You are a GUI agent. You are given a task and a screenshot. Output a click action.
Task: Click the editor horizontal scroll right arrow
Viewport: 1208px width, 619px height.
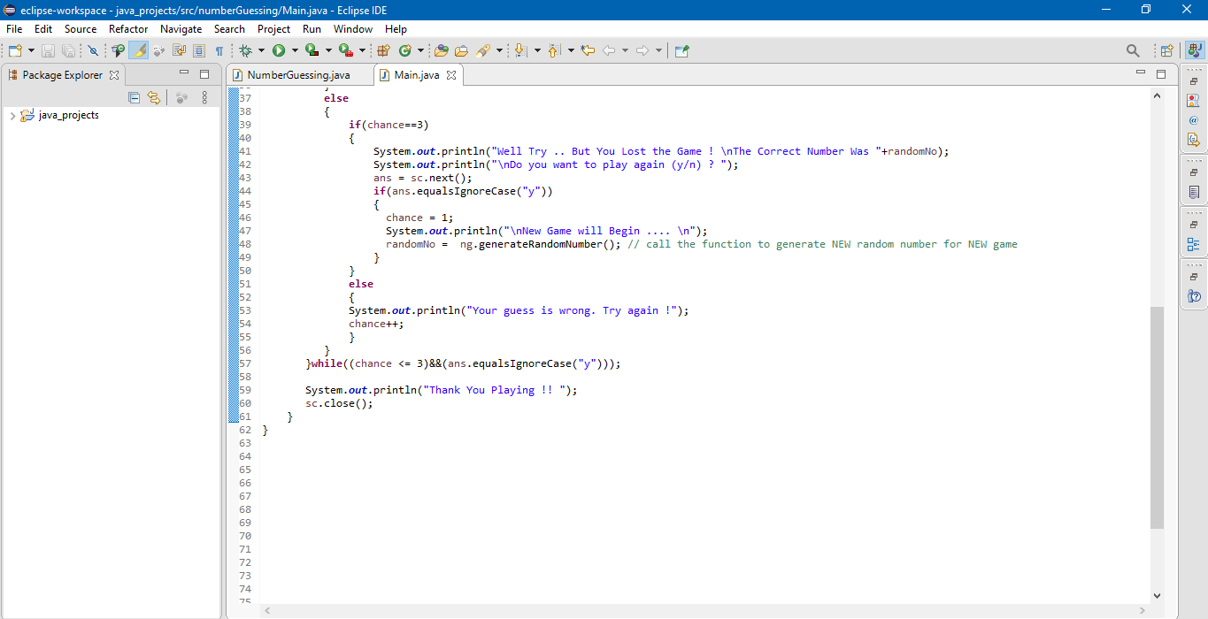tap(1143, 610)
